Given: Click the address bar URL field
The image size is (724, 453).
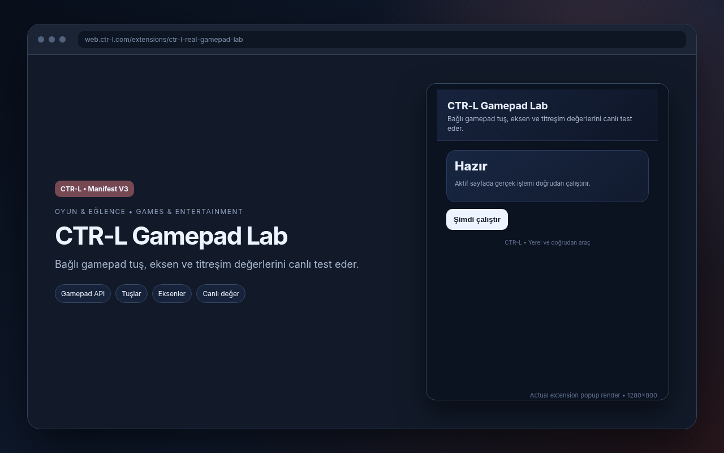Looking at the screenshot, I should 382,40.
